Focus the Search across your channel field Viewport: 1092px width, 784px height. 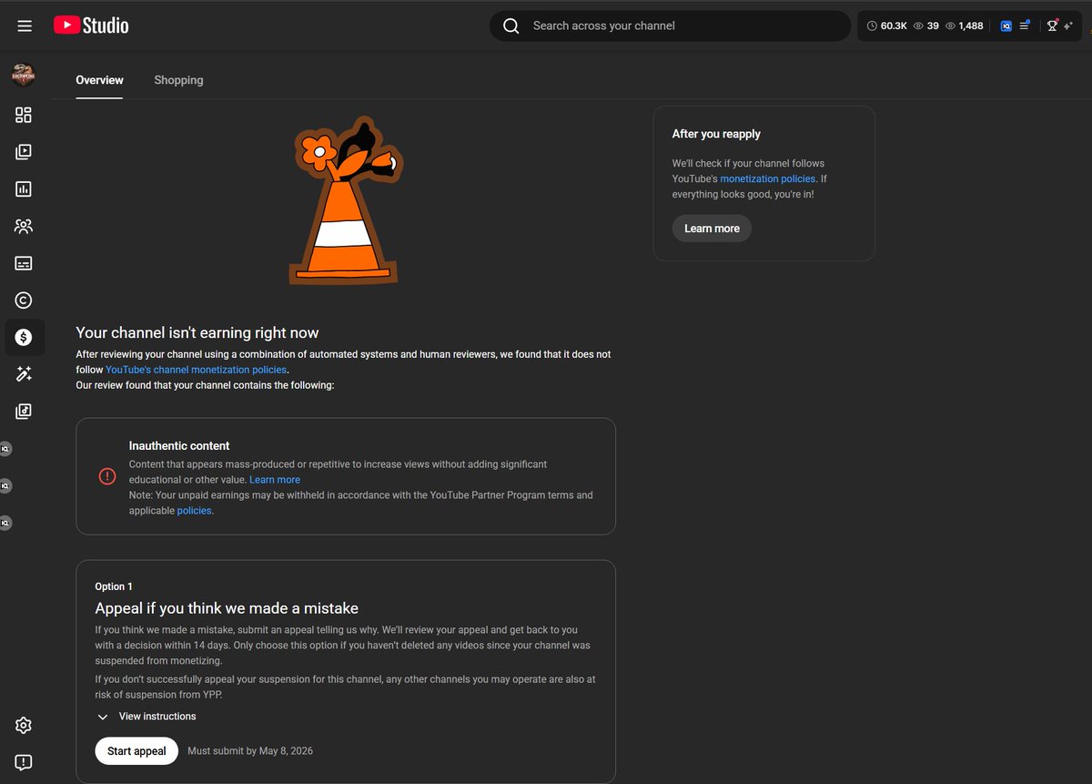pos(670,25)
